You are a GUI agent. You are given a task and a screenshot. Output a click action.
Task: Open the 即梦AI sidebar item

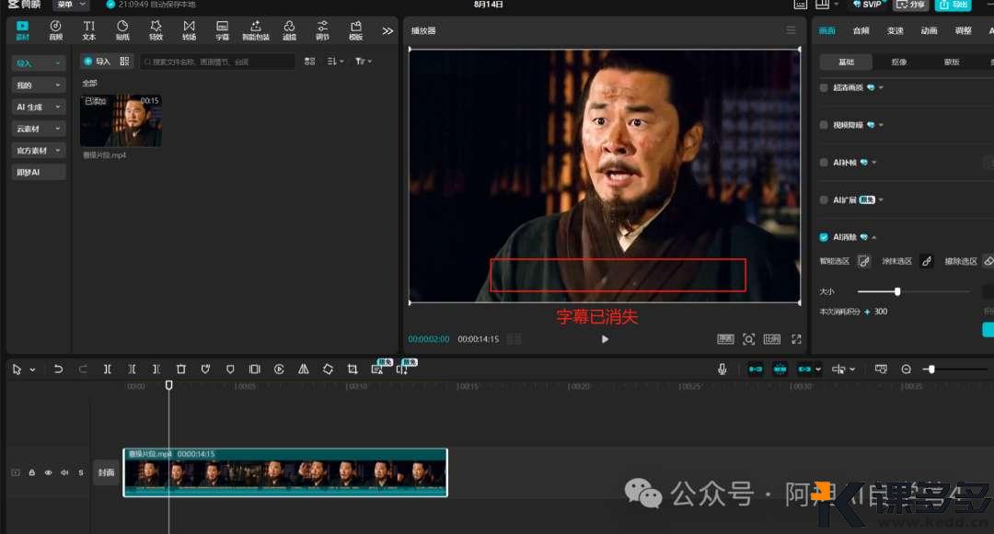coord(39,172)
